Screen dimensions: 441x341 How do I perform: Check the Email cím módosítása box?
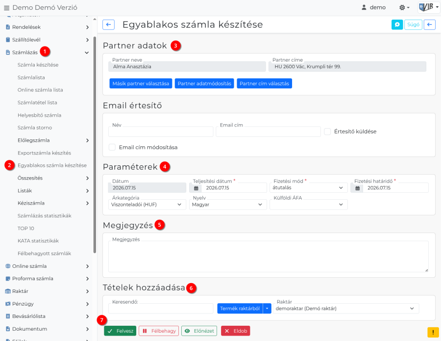click(x=112, y=147)
